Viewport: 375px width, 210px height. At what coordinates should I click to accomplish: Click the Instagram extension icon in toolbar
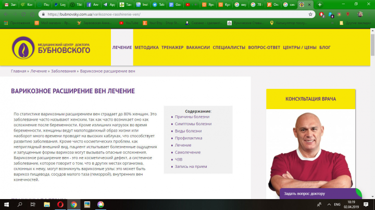point(339,15)
